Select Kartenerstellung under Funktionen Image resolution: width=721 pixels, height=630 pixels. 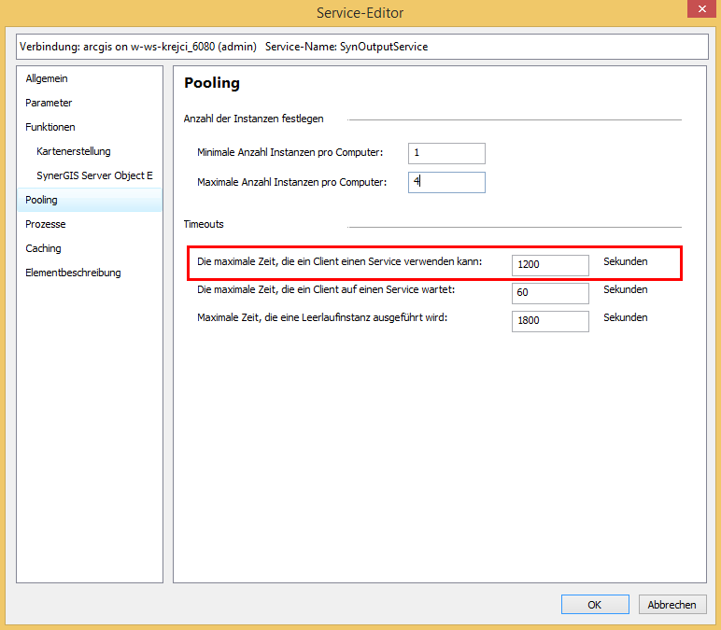(x=74, y=151)
